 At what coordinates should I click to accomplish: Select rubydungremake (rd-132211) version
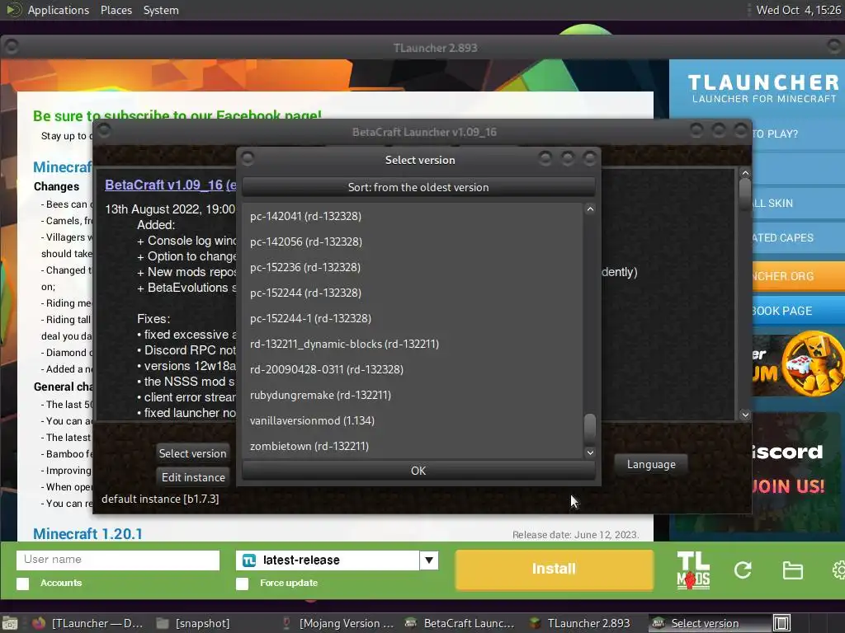click(413, 395)
